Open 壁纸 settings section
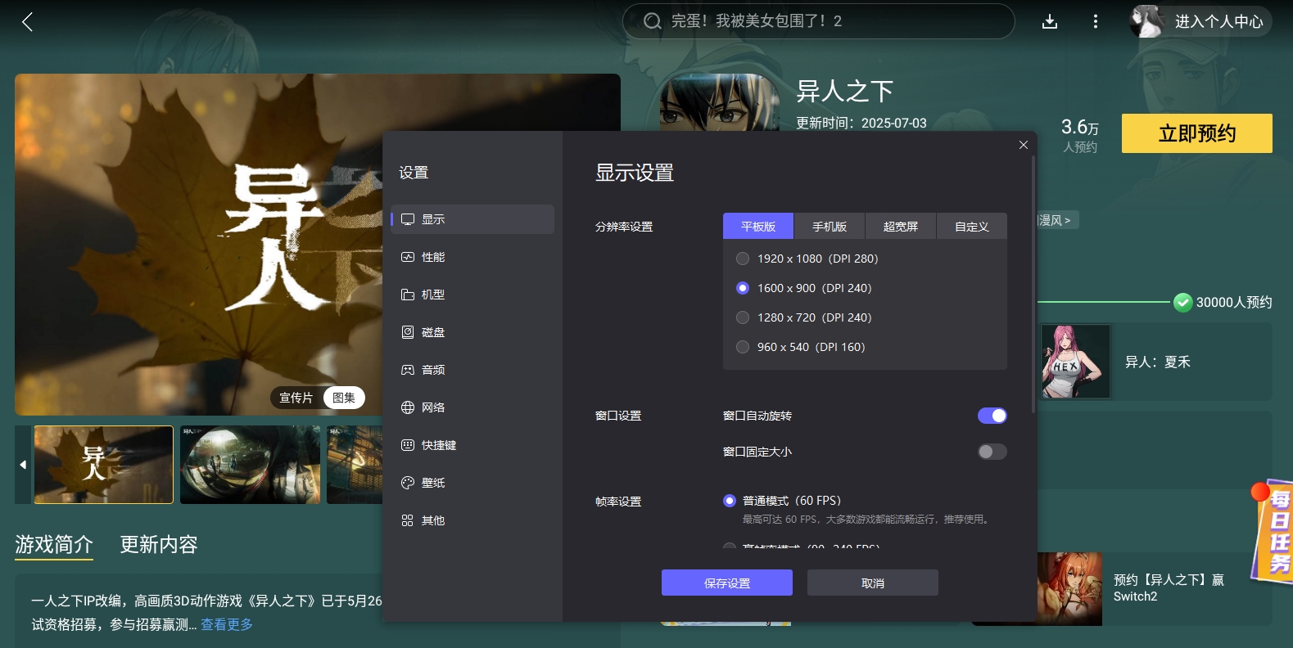This screenshot has height=648, width=1293. 472,483
